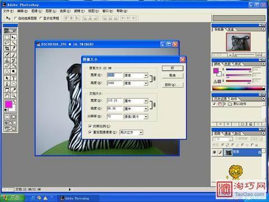269x202 pixels.
Task: Select the Magic Wand tool
Action: [x=13, y=43]
